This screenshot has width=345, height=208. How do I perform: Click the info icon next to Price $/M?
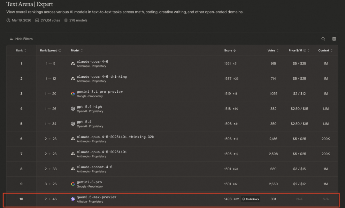pos(304,50)
